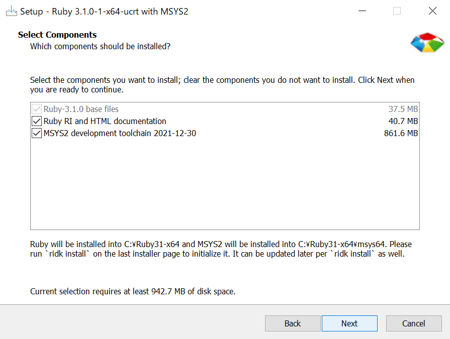Select the "Ruby-3.1.0 base files" label
The width and height of the screenshot is (450, 339).
tap(81, 109)
